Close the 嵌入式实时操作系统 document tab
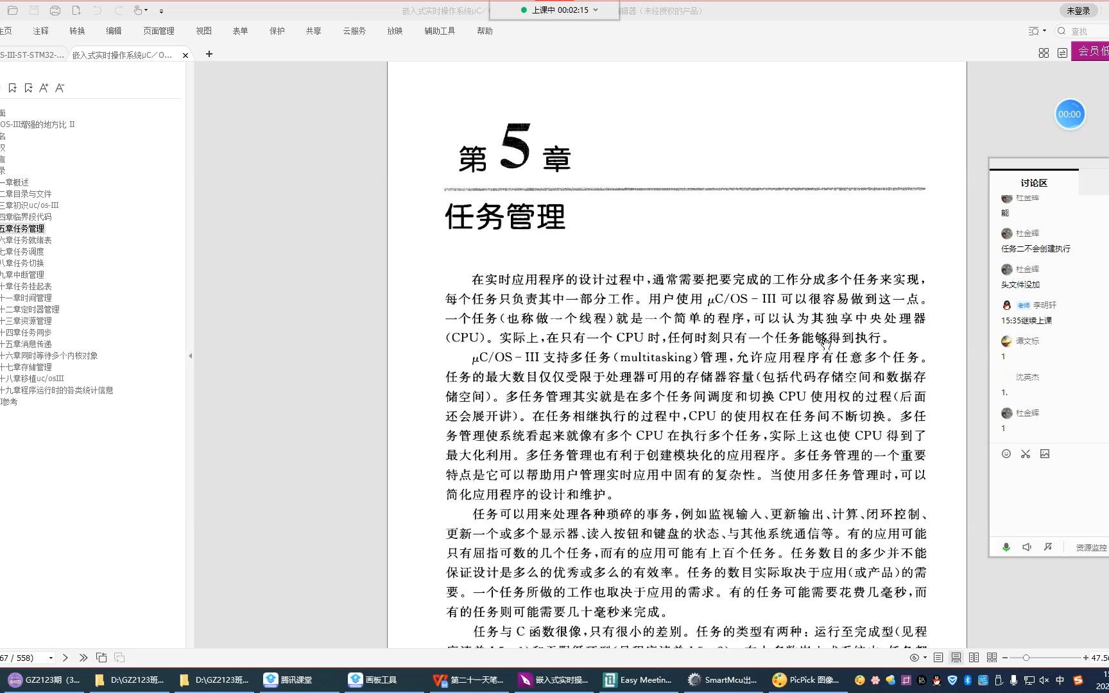Viewport: 1109px width, 693px height. pyautogui.click(x=185, y=55)
